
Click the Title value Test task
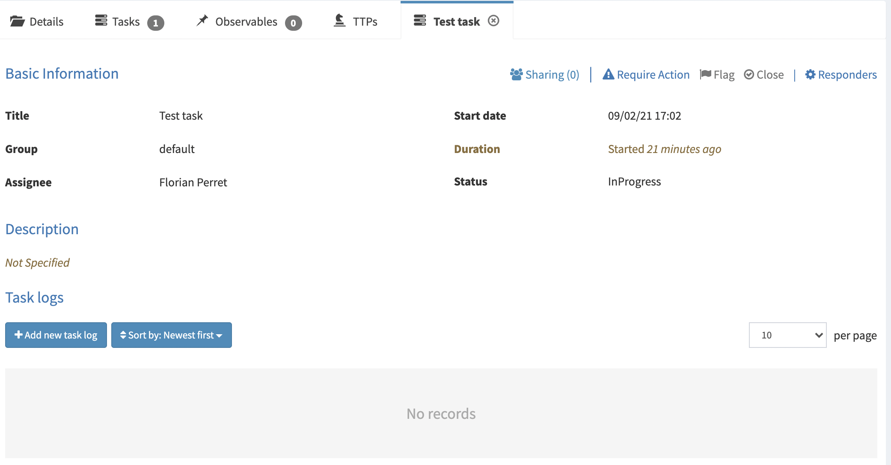(181, 116)
